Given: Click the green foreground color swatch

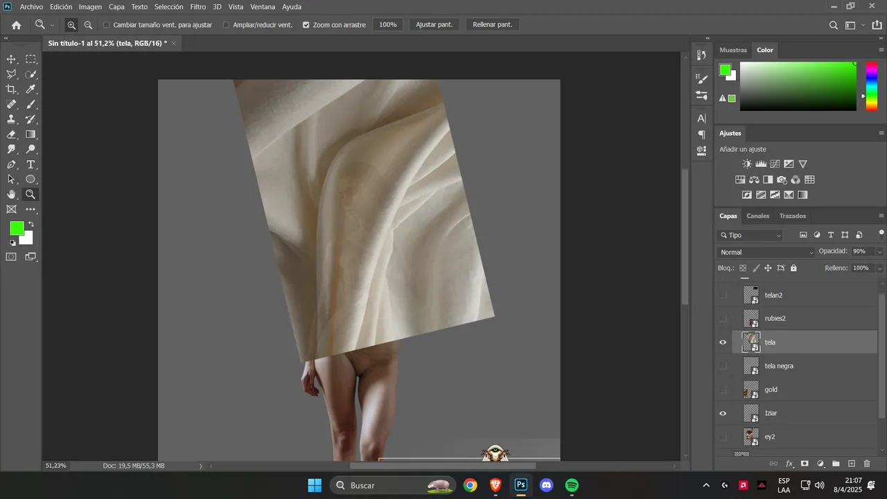Looking at the screenshot, I should point(17,228).
